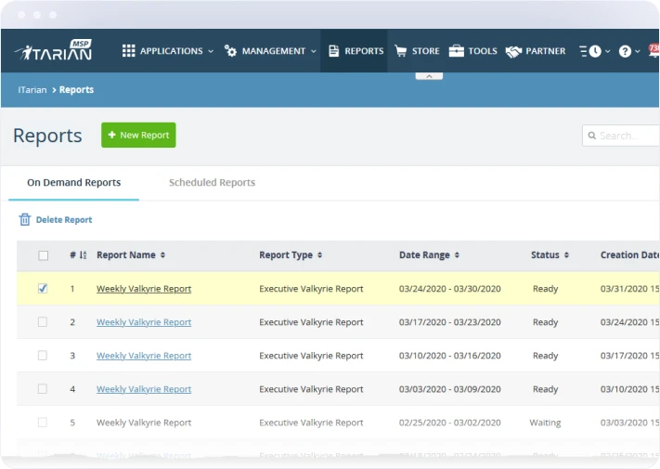The image size is (660, 469).
Task: Click the Reports document icon
Action: point(333,51)
